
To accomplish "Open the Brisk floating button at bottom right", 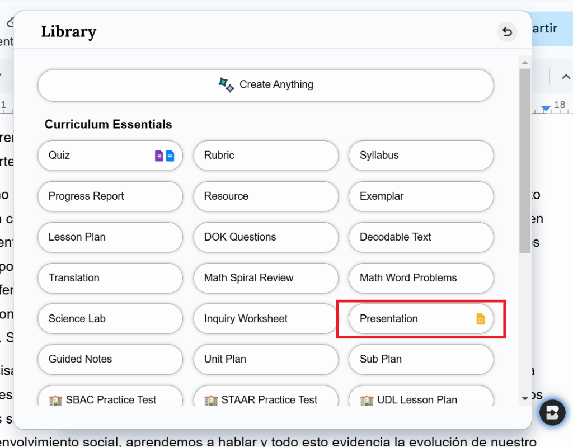I will coord(553,413).
